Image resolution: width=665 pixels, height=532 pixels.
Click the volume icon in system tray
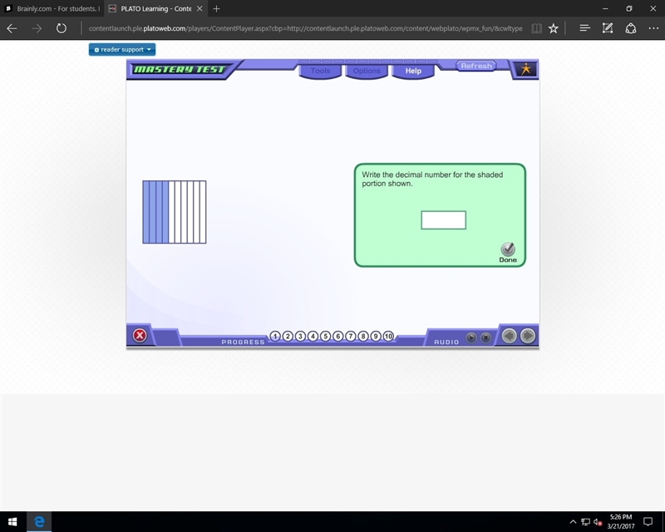[x=598, y=522]
